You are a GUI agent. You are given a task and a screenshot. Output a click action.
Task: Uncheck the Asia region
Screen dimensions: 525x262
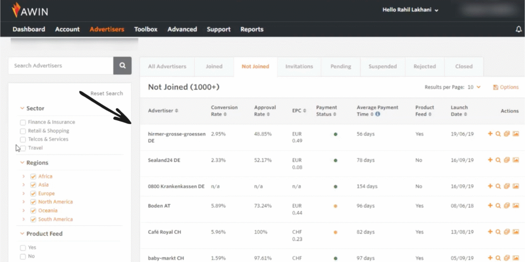33,185
